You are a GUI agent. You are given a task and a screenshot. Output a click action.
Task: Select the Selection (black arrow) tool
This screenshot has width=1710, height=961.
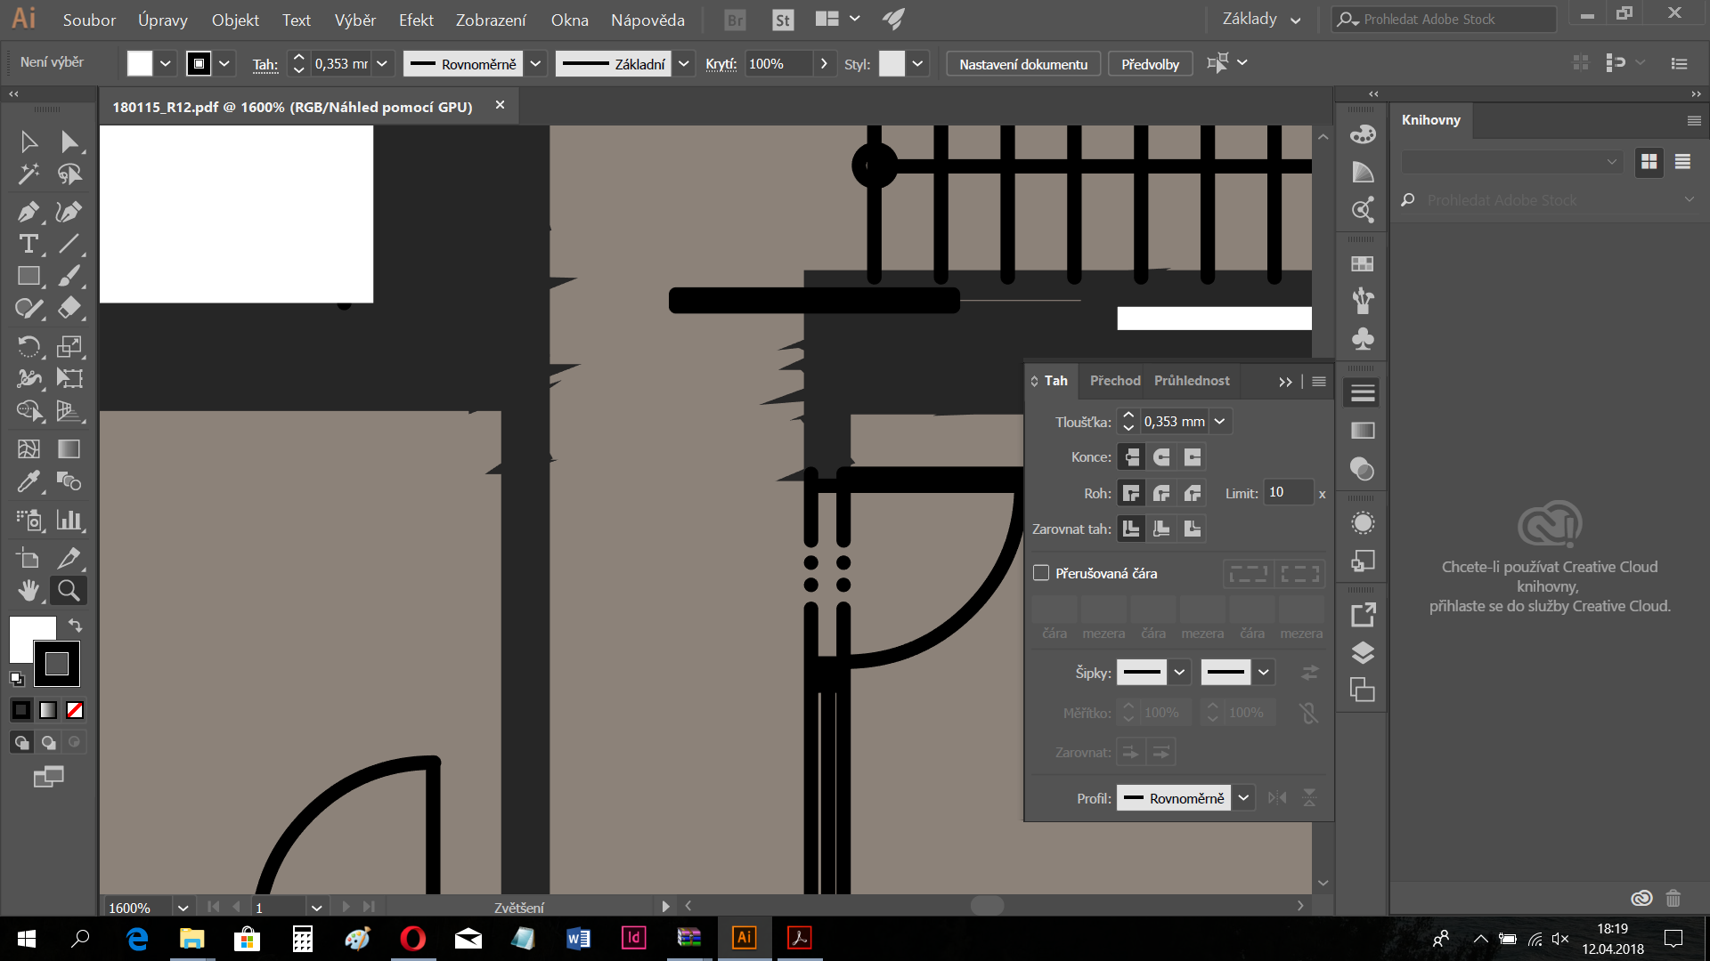28,142
